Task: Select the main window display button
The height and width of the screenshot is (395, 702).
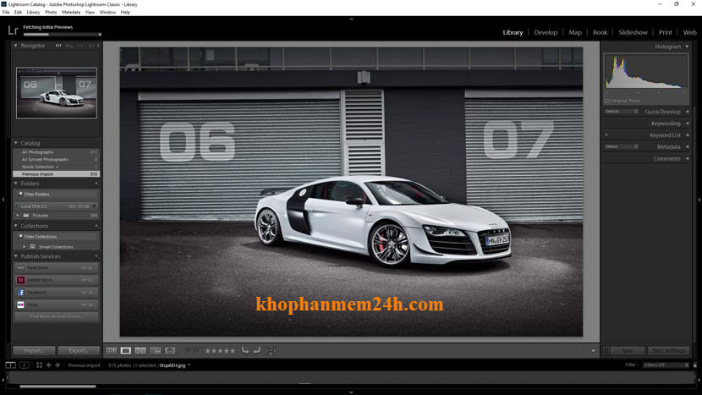Action: coord(10,365)
